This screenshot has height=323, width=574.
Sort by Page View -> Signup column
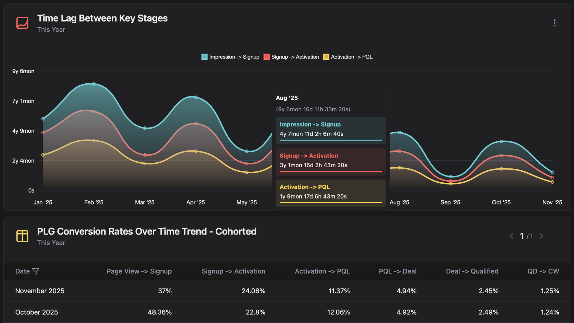click(139, 271)
